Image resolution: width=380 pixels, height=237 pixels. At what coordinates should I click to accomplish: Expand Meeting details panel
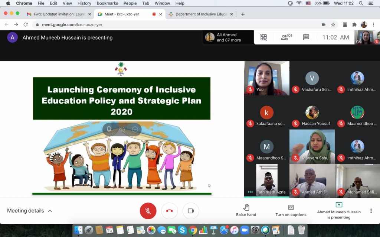tap(29, 211)
